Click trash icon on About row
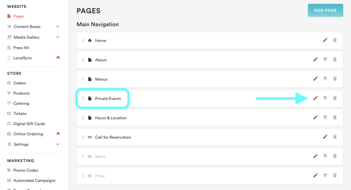The width and height of the screenshot is (351, 190). coord(335,59)
